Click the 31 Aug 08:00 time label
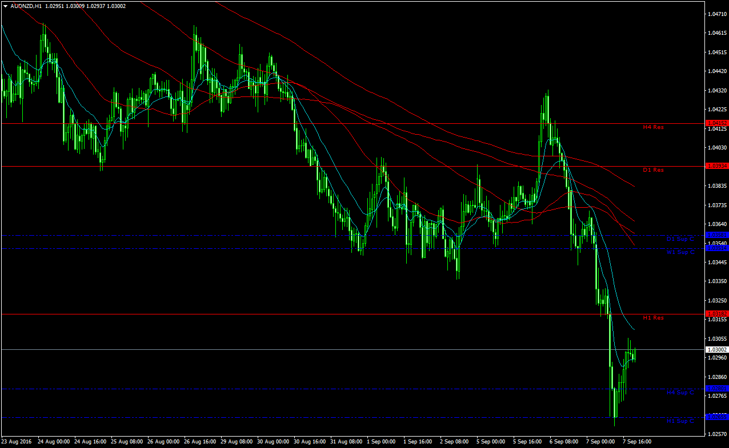Screen dimensions: 729x448 346,442
